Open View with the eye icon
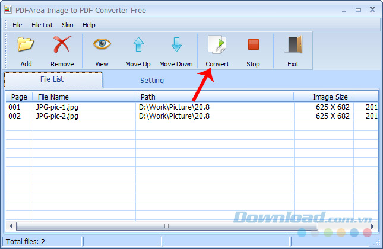This screenshot has height=249, width=383. 102,44
